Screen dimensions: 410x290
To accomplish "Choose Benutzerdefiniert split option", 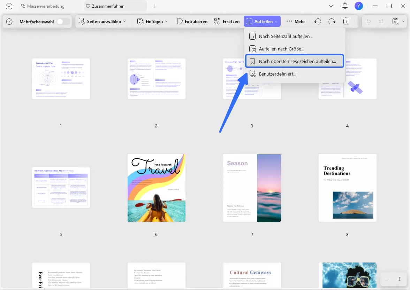I will point(294,74).
